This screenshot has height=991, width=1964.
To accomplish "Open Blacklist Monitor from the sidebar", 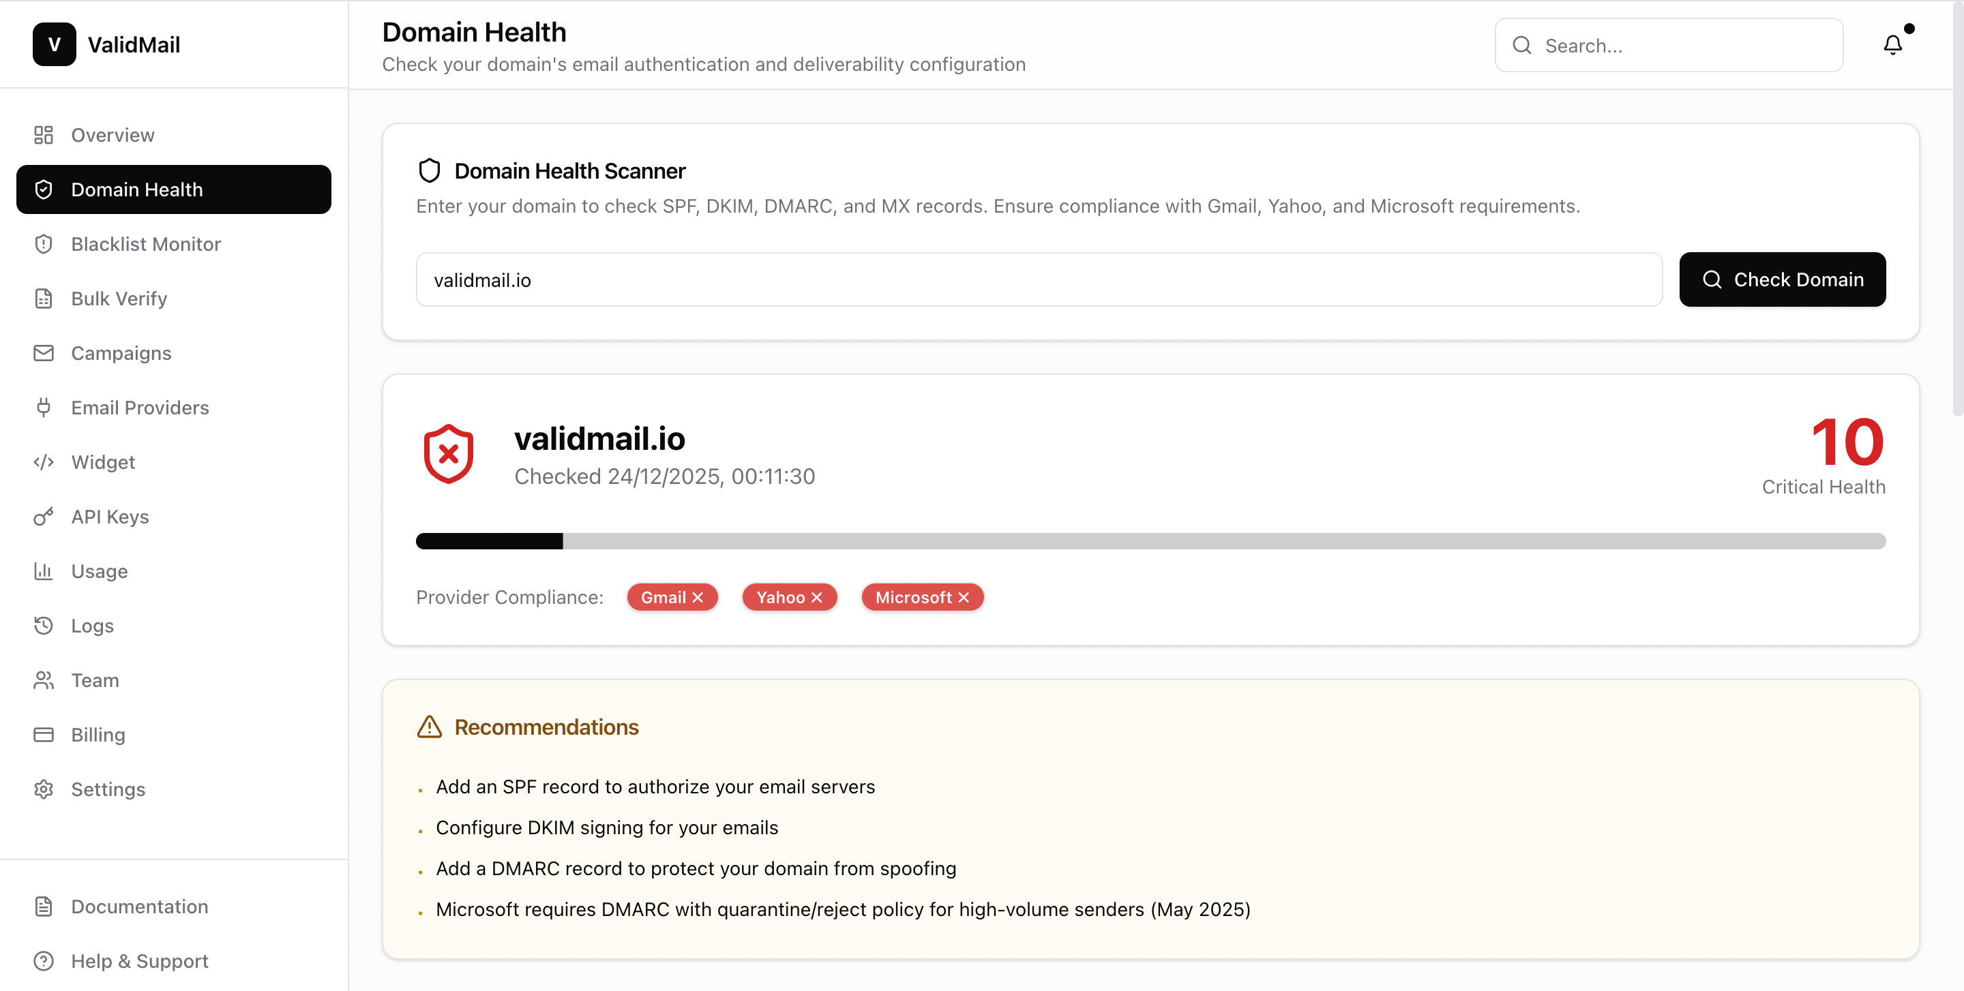I will [x=44, y=244].
